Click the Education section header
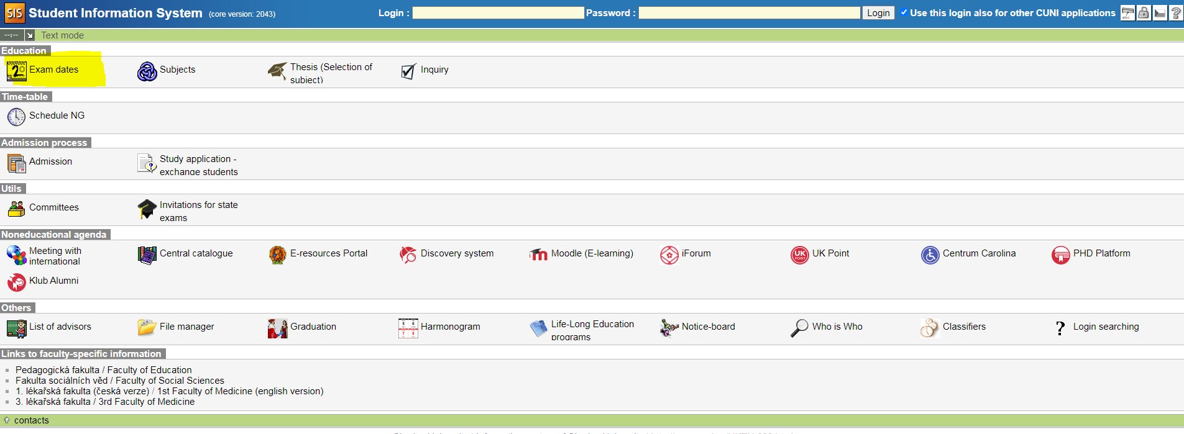The width and height of the screenshot is (1184, 434). (x=24, y=51)
